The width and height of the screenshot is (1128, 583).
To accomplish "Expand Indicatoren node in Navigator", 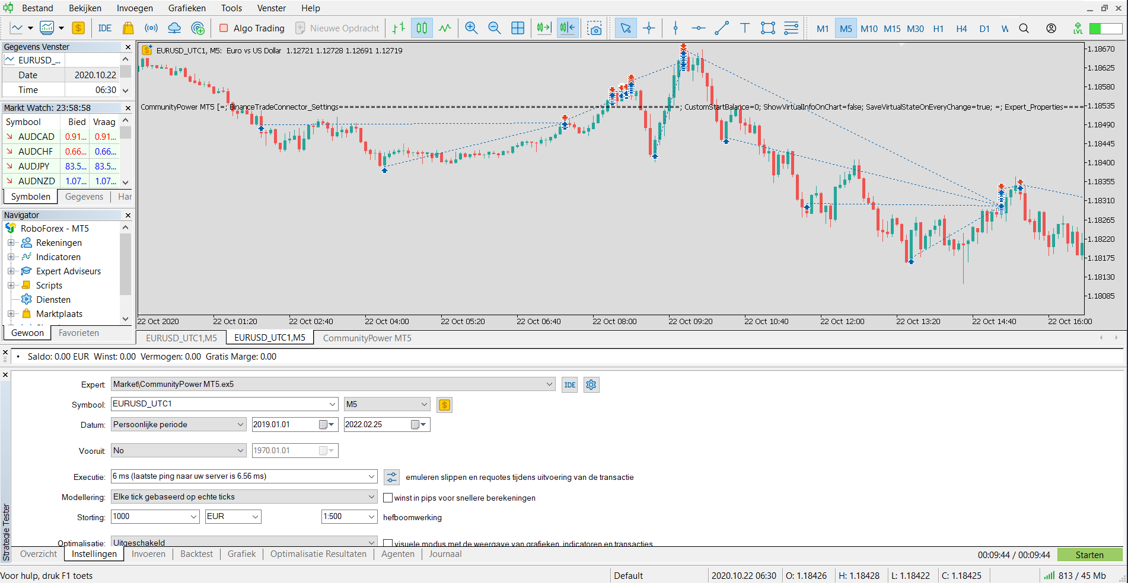I will point(11,257).
